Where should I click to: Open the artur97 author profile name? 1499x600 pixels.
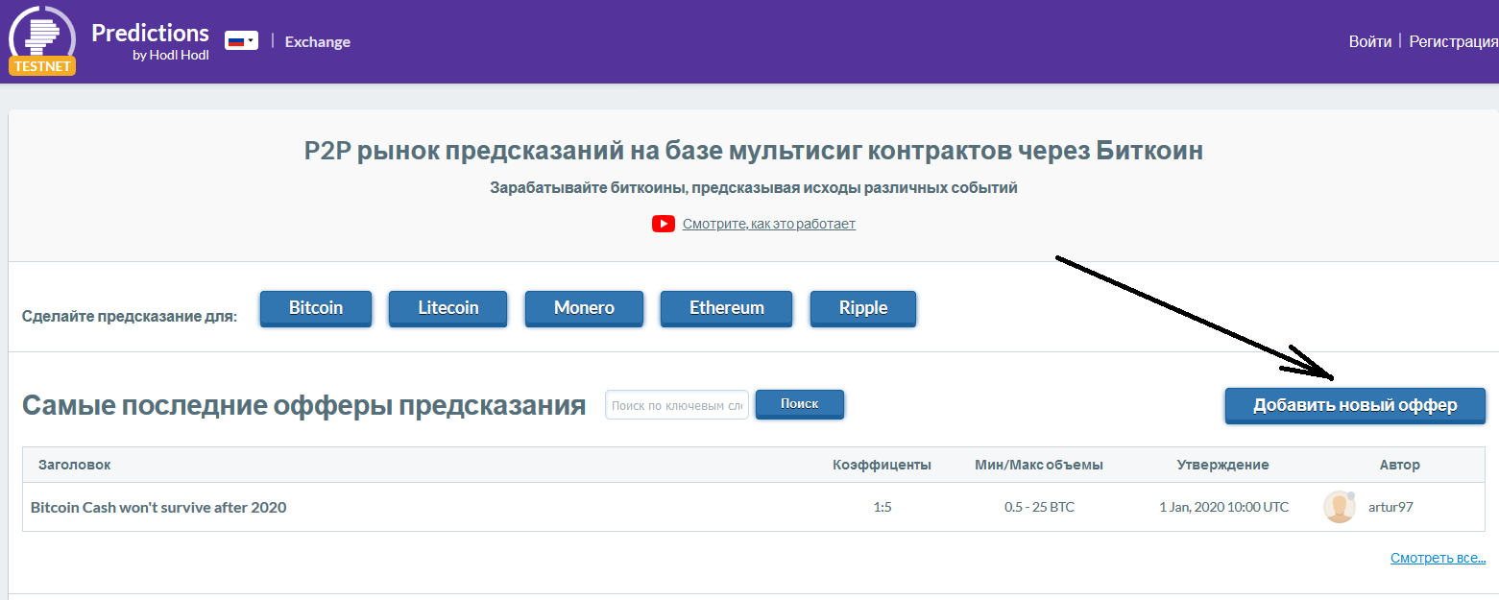[1390, 507]
